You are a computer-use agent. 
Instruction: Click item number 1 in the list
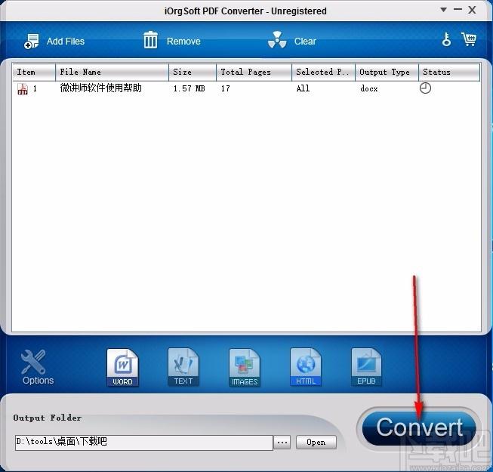pyautogui.click(x=35, y=88)
